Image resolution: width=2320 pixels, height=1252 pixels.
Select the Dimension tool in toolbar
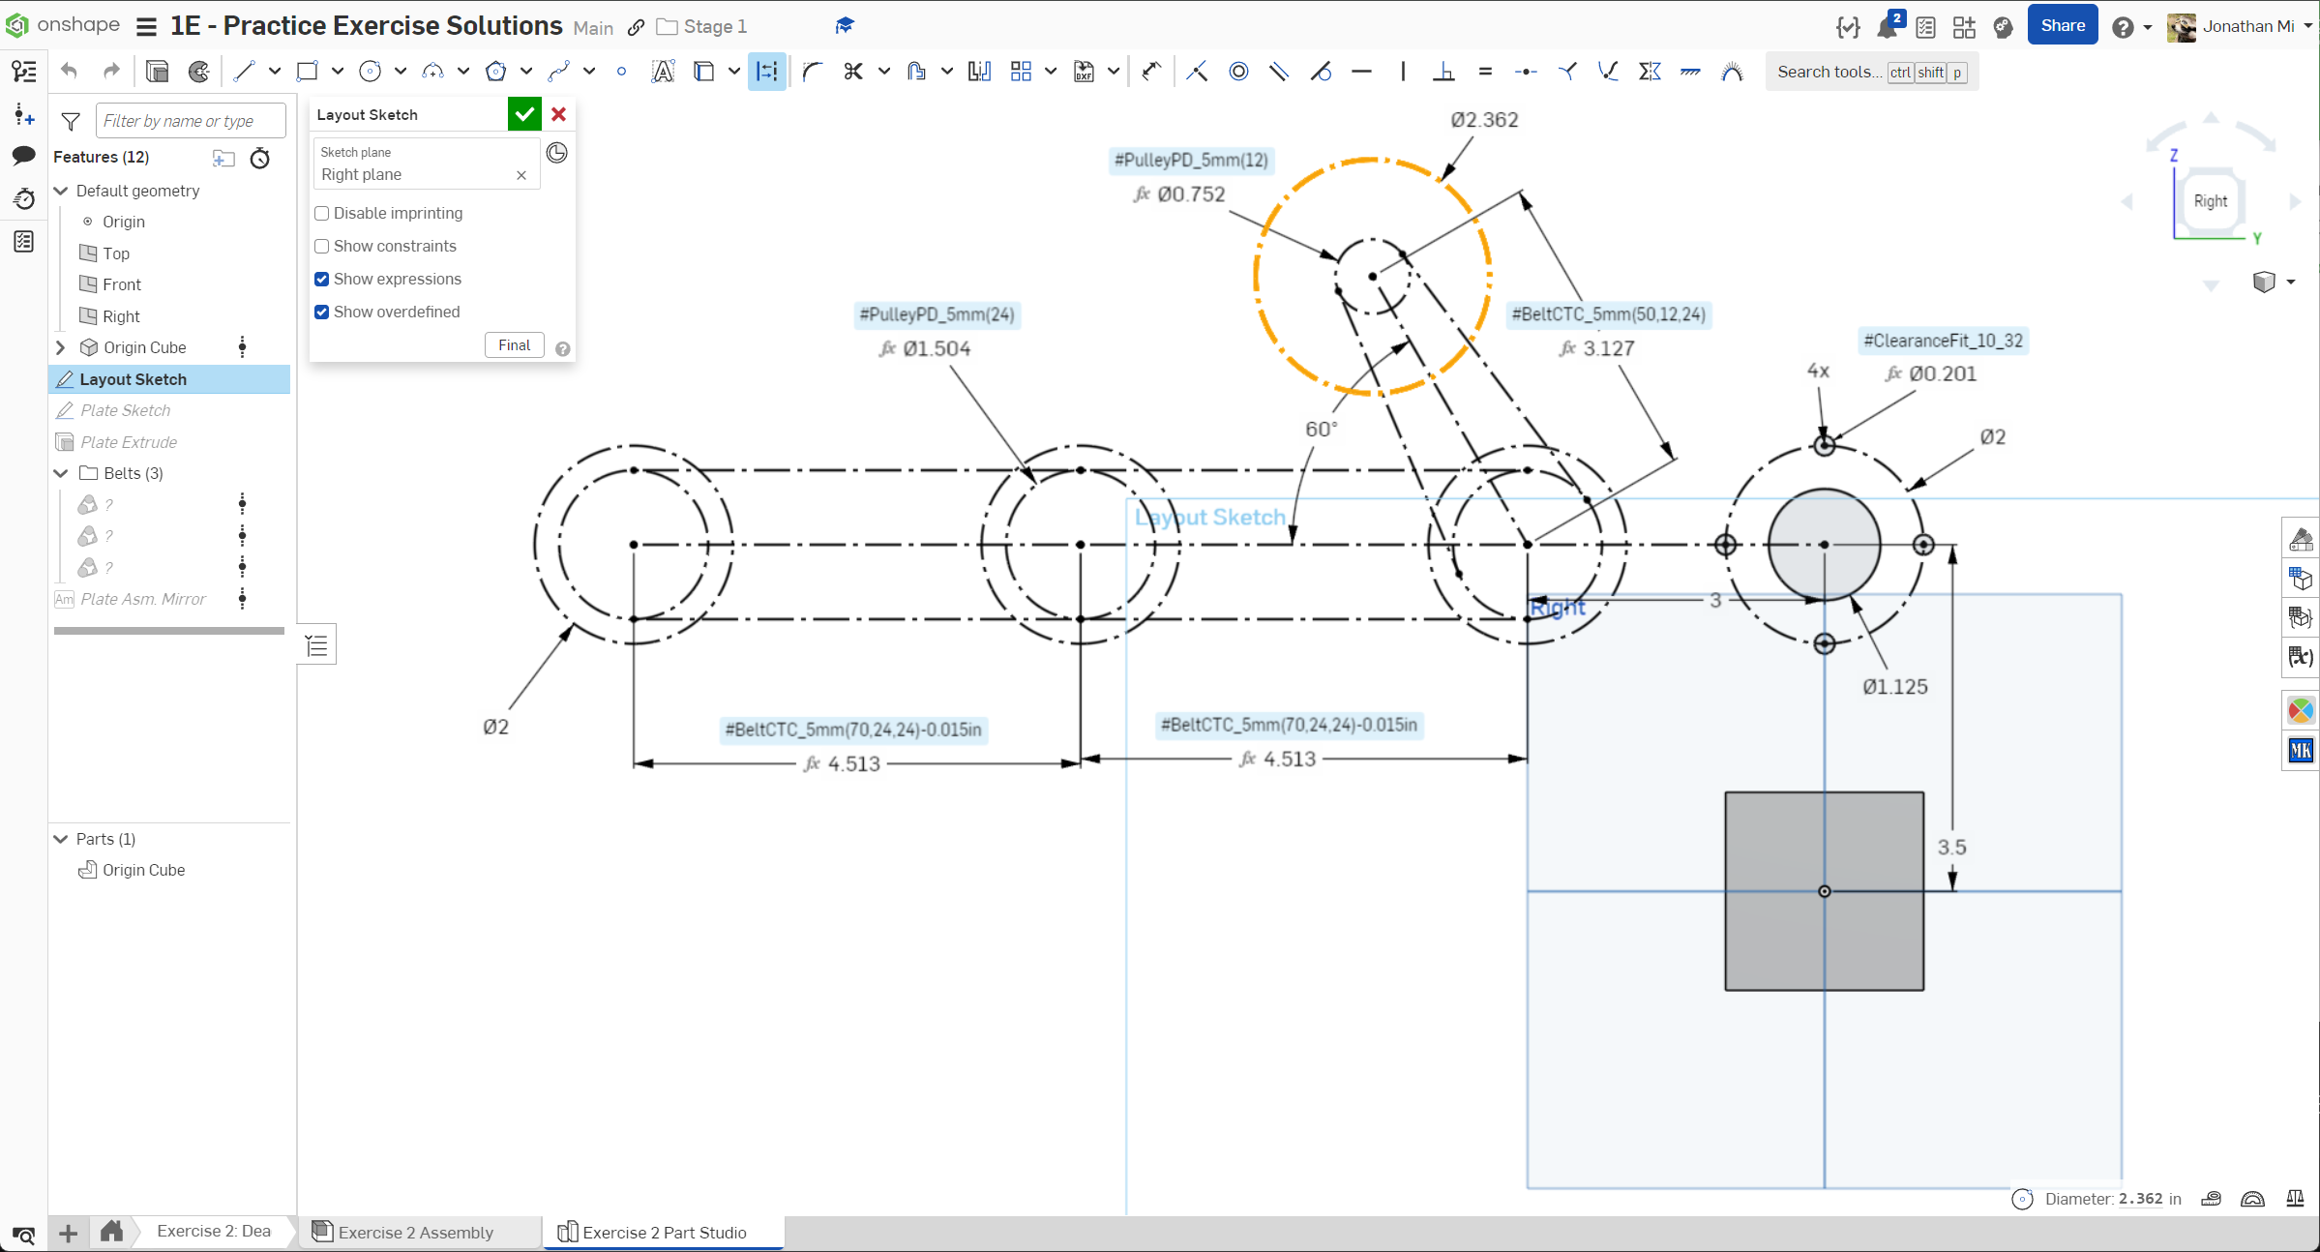[x=766, y=72]
